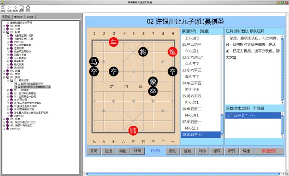Image resolution: width=289 pixels, height=176 pixels.
Task: Select the black 马 piece on the board
Action: [x=94, y=62]
